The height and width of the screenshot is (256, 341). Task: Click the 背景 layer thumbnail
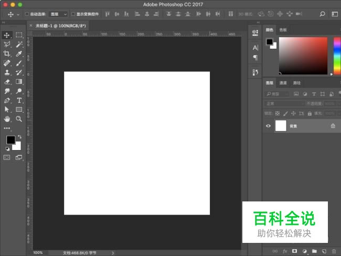coord(281,126)
